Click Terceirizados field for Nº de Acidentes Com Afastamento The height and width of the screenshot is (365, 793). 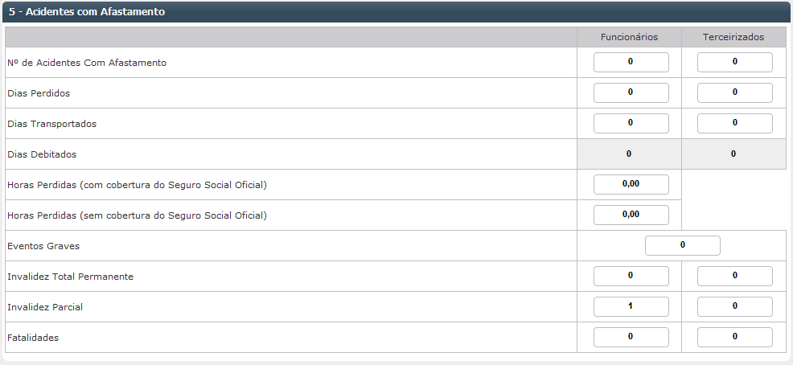coord(734,63)
